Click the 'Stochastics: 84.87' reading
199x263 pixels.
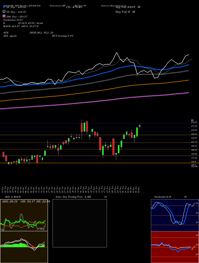[13, 20]
